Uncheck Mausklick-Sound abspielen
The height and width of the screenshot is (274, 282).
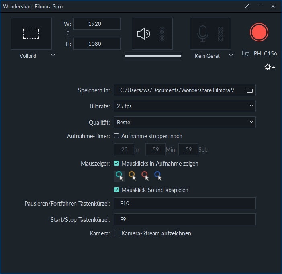116,190
